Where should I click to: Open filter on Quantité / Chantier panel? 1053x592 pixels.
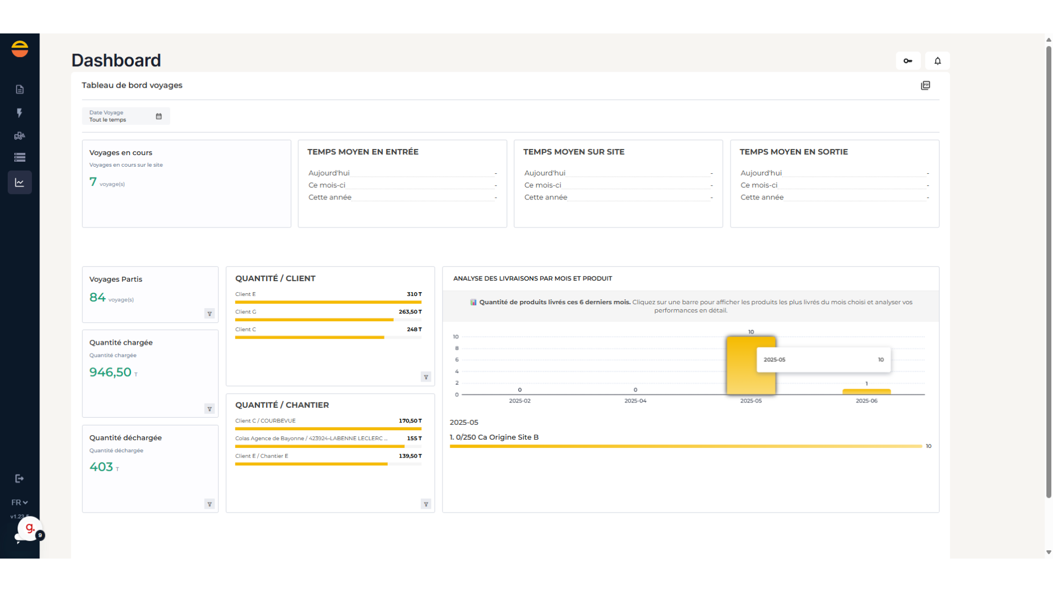(426, 504)
